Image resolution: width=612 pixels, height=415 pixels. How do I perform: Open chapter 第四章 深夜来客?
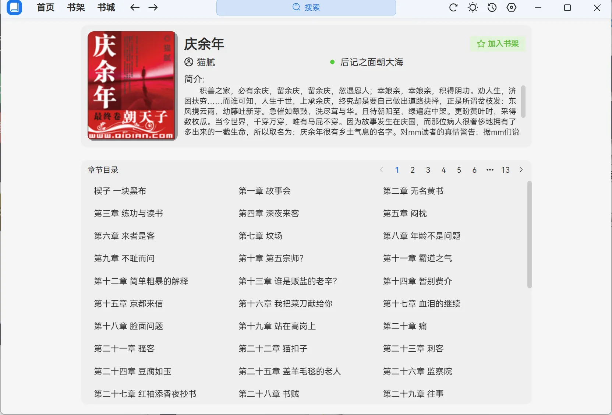[x=269, y=213]
